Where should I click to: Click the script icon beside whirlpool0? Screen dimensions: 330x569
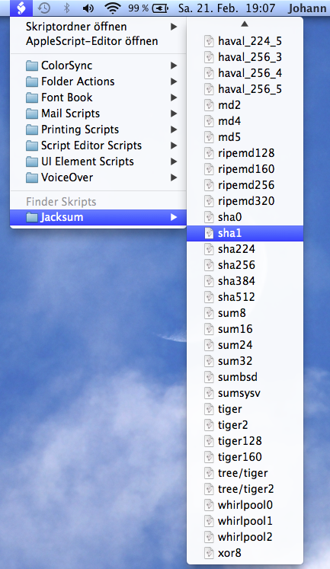(209, 505)
